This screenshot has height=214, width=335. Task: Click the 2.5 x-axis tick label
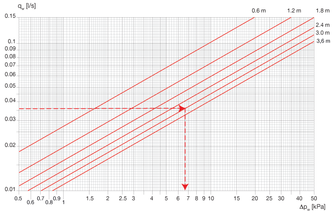tap(123, 199)
